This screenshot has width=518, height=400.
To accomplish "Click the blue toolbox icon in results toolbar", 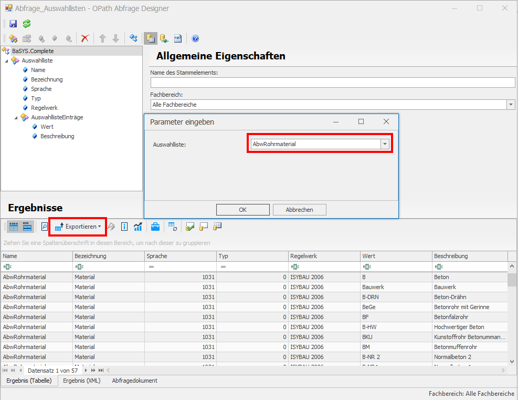I will pyautogui.click(x=155, y=227).
